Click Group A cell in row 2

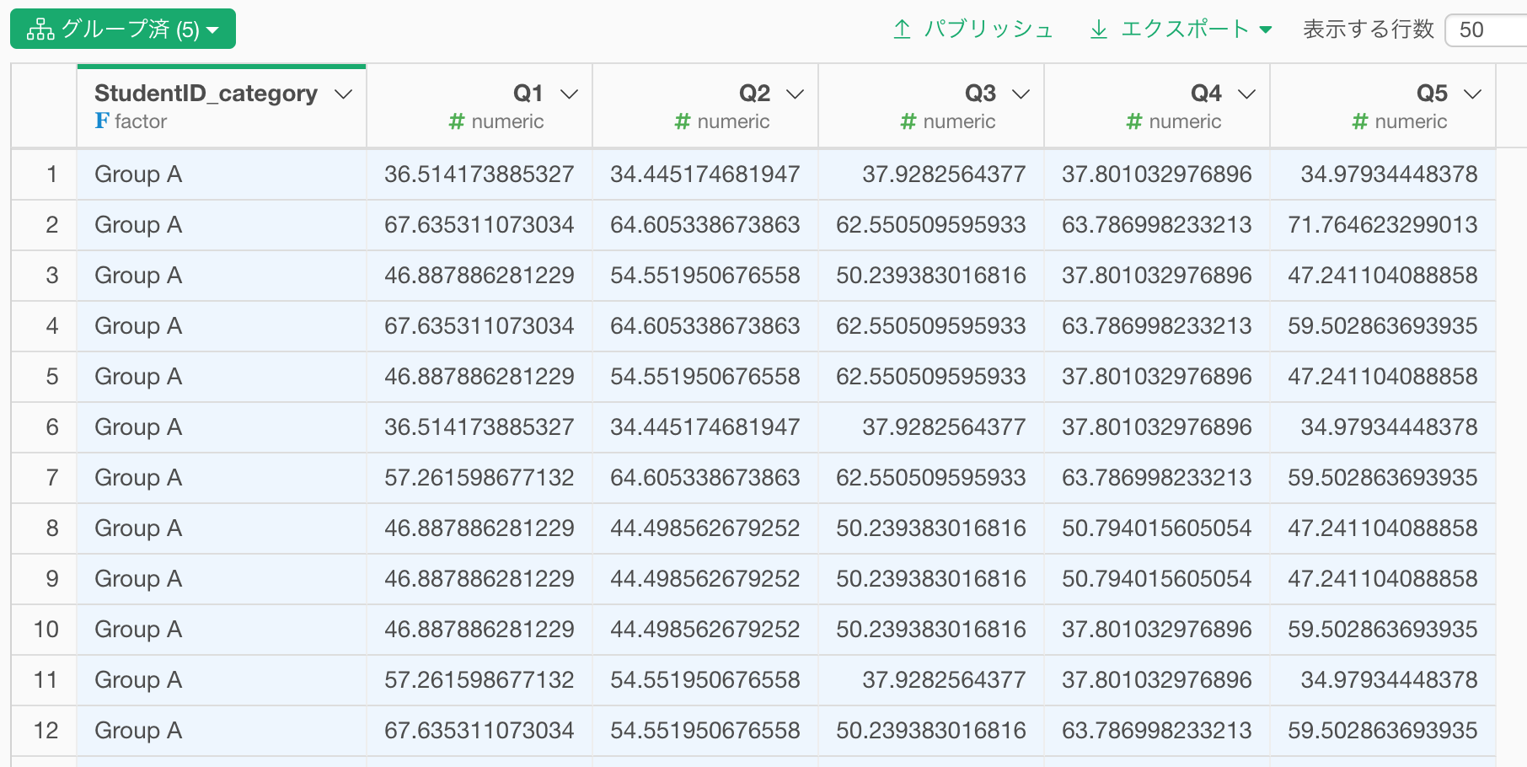point(222,225)
